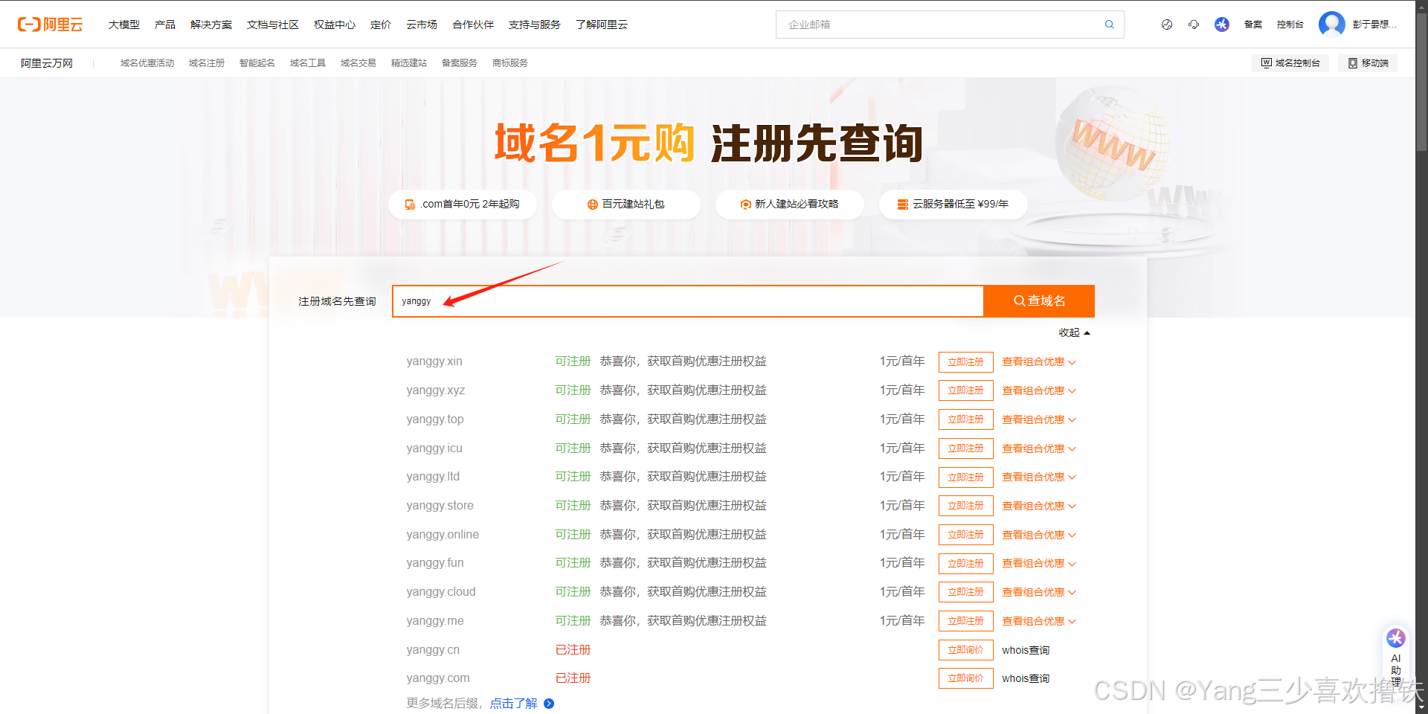Open the compass icon in header

[1167, 25]
